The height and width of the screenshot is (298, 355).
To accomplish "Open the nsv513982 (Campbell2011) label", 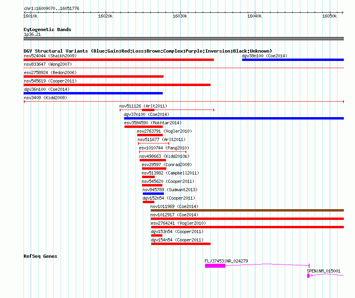I will tap(170, 173).
